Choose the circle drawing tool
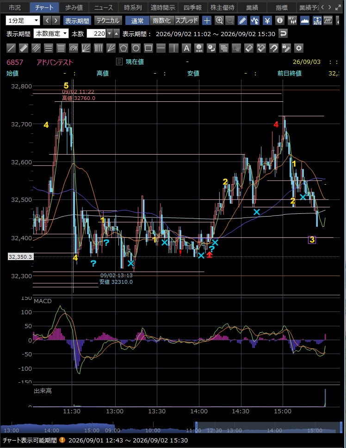Screen dimensions: 346x448 (136, 48)
